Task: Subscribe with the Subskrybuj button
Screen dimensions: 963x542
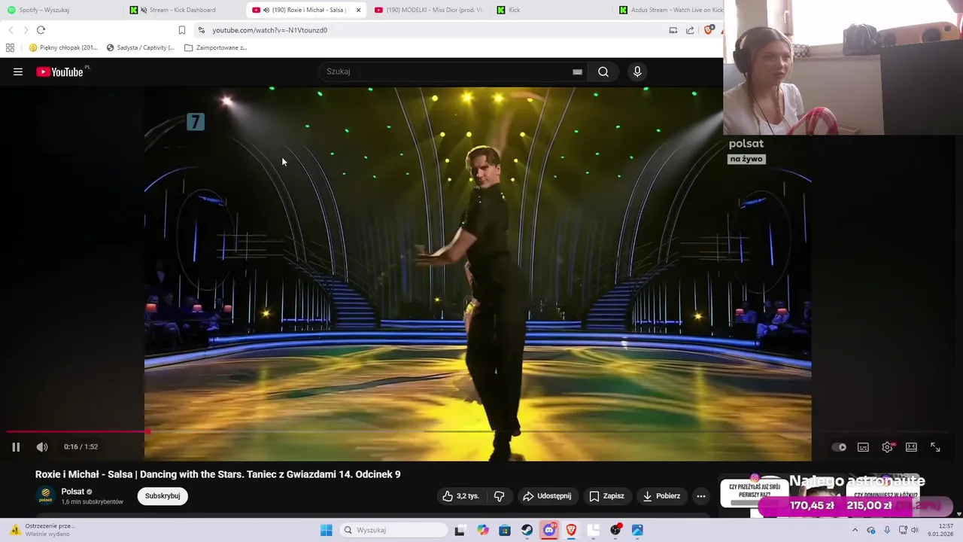Action: point(163,496)
